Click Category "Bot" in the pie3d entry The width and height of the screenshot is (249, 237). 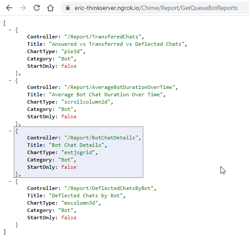pyautogui.click(x=66, y=59)
